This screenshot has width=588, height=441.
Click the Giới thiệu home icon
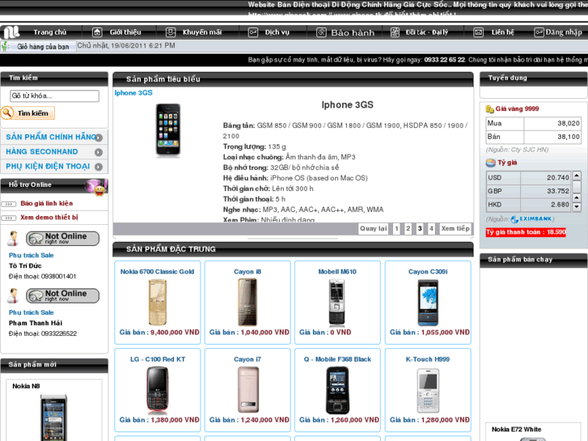97,32
